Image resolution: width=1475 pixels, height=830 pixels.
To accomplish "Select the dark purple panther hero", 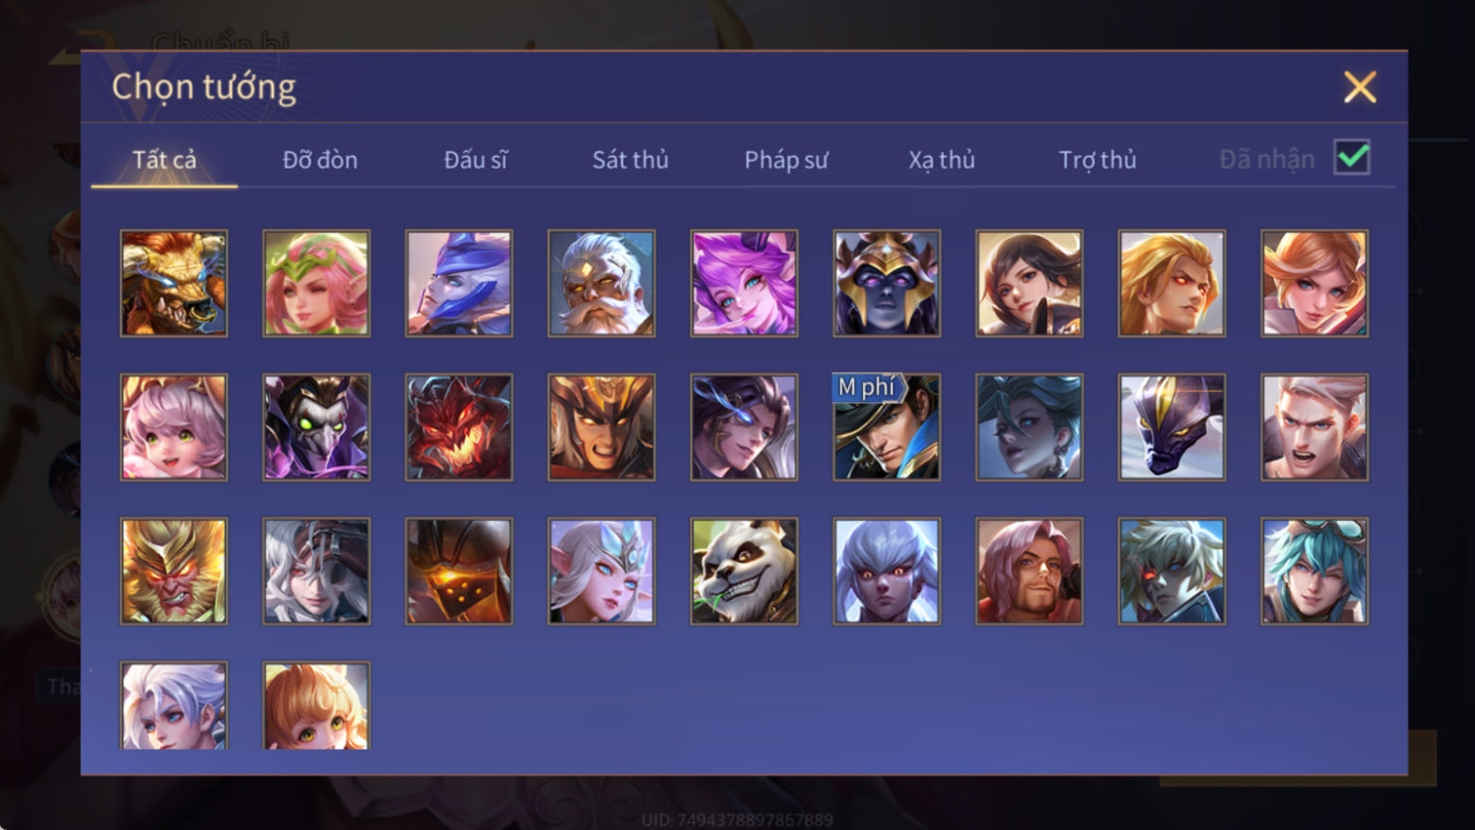I will (x=1172, y=427).
